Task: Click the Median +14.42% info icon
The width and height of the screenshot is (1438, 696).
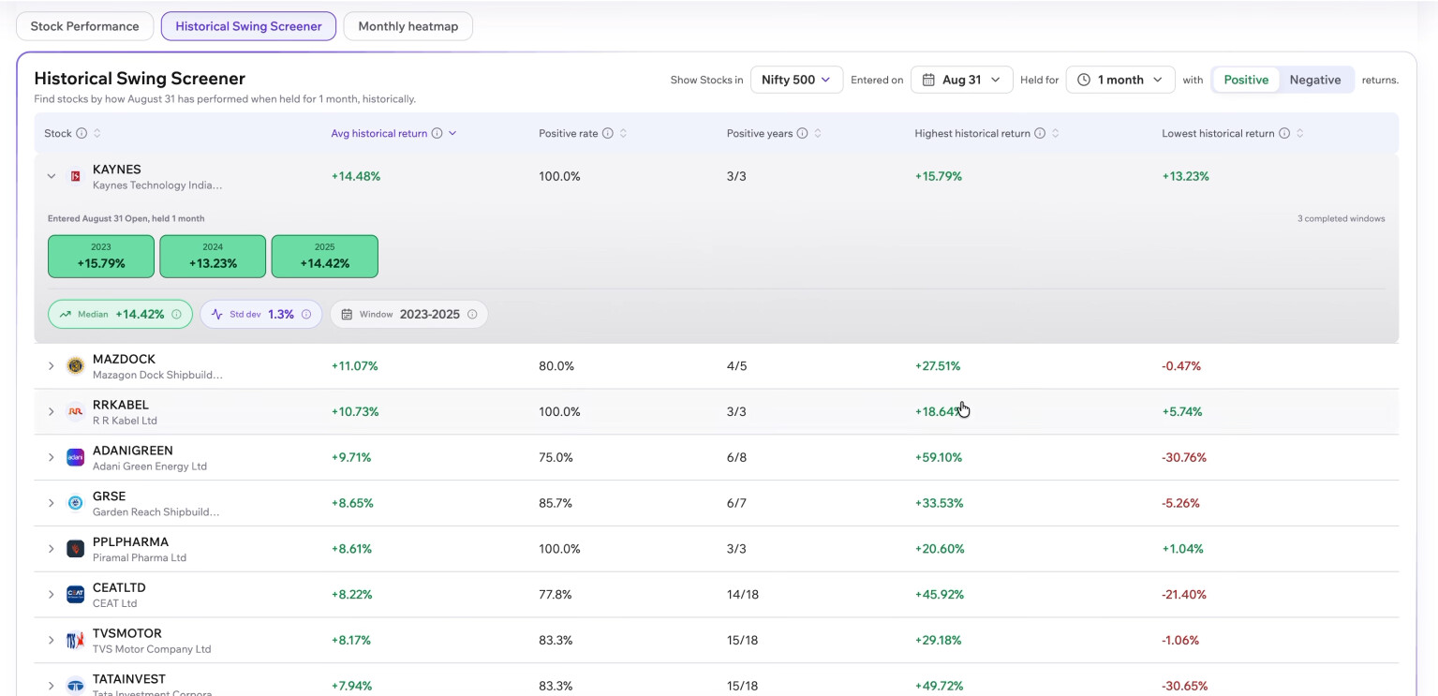Action: pyautogui.click(x=176, y=315)
